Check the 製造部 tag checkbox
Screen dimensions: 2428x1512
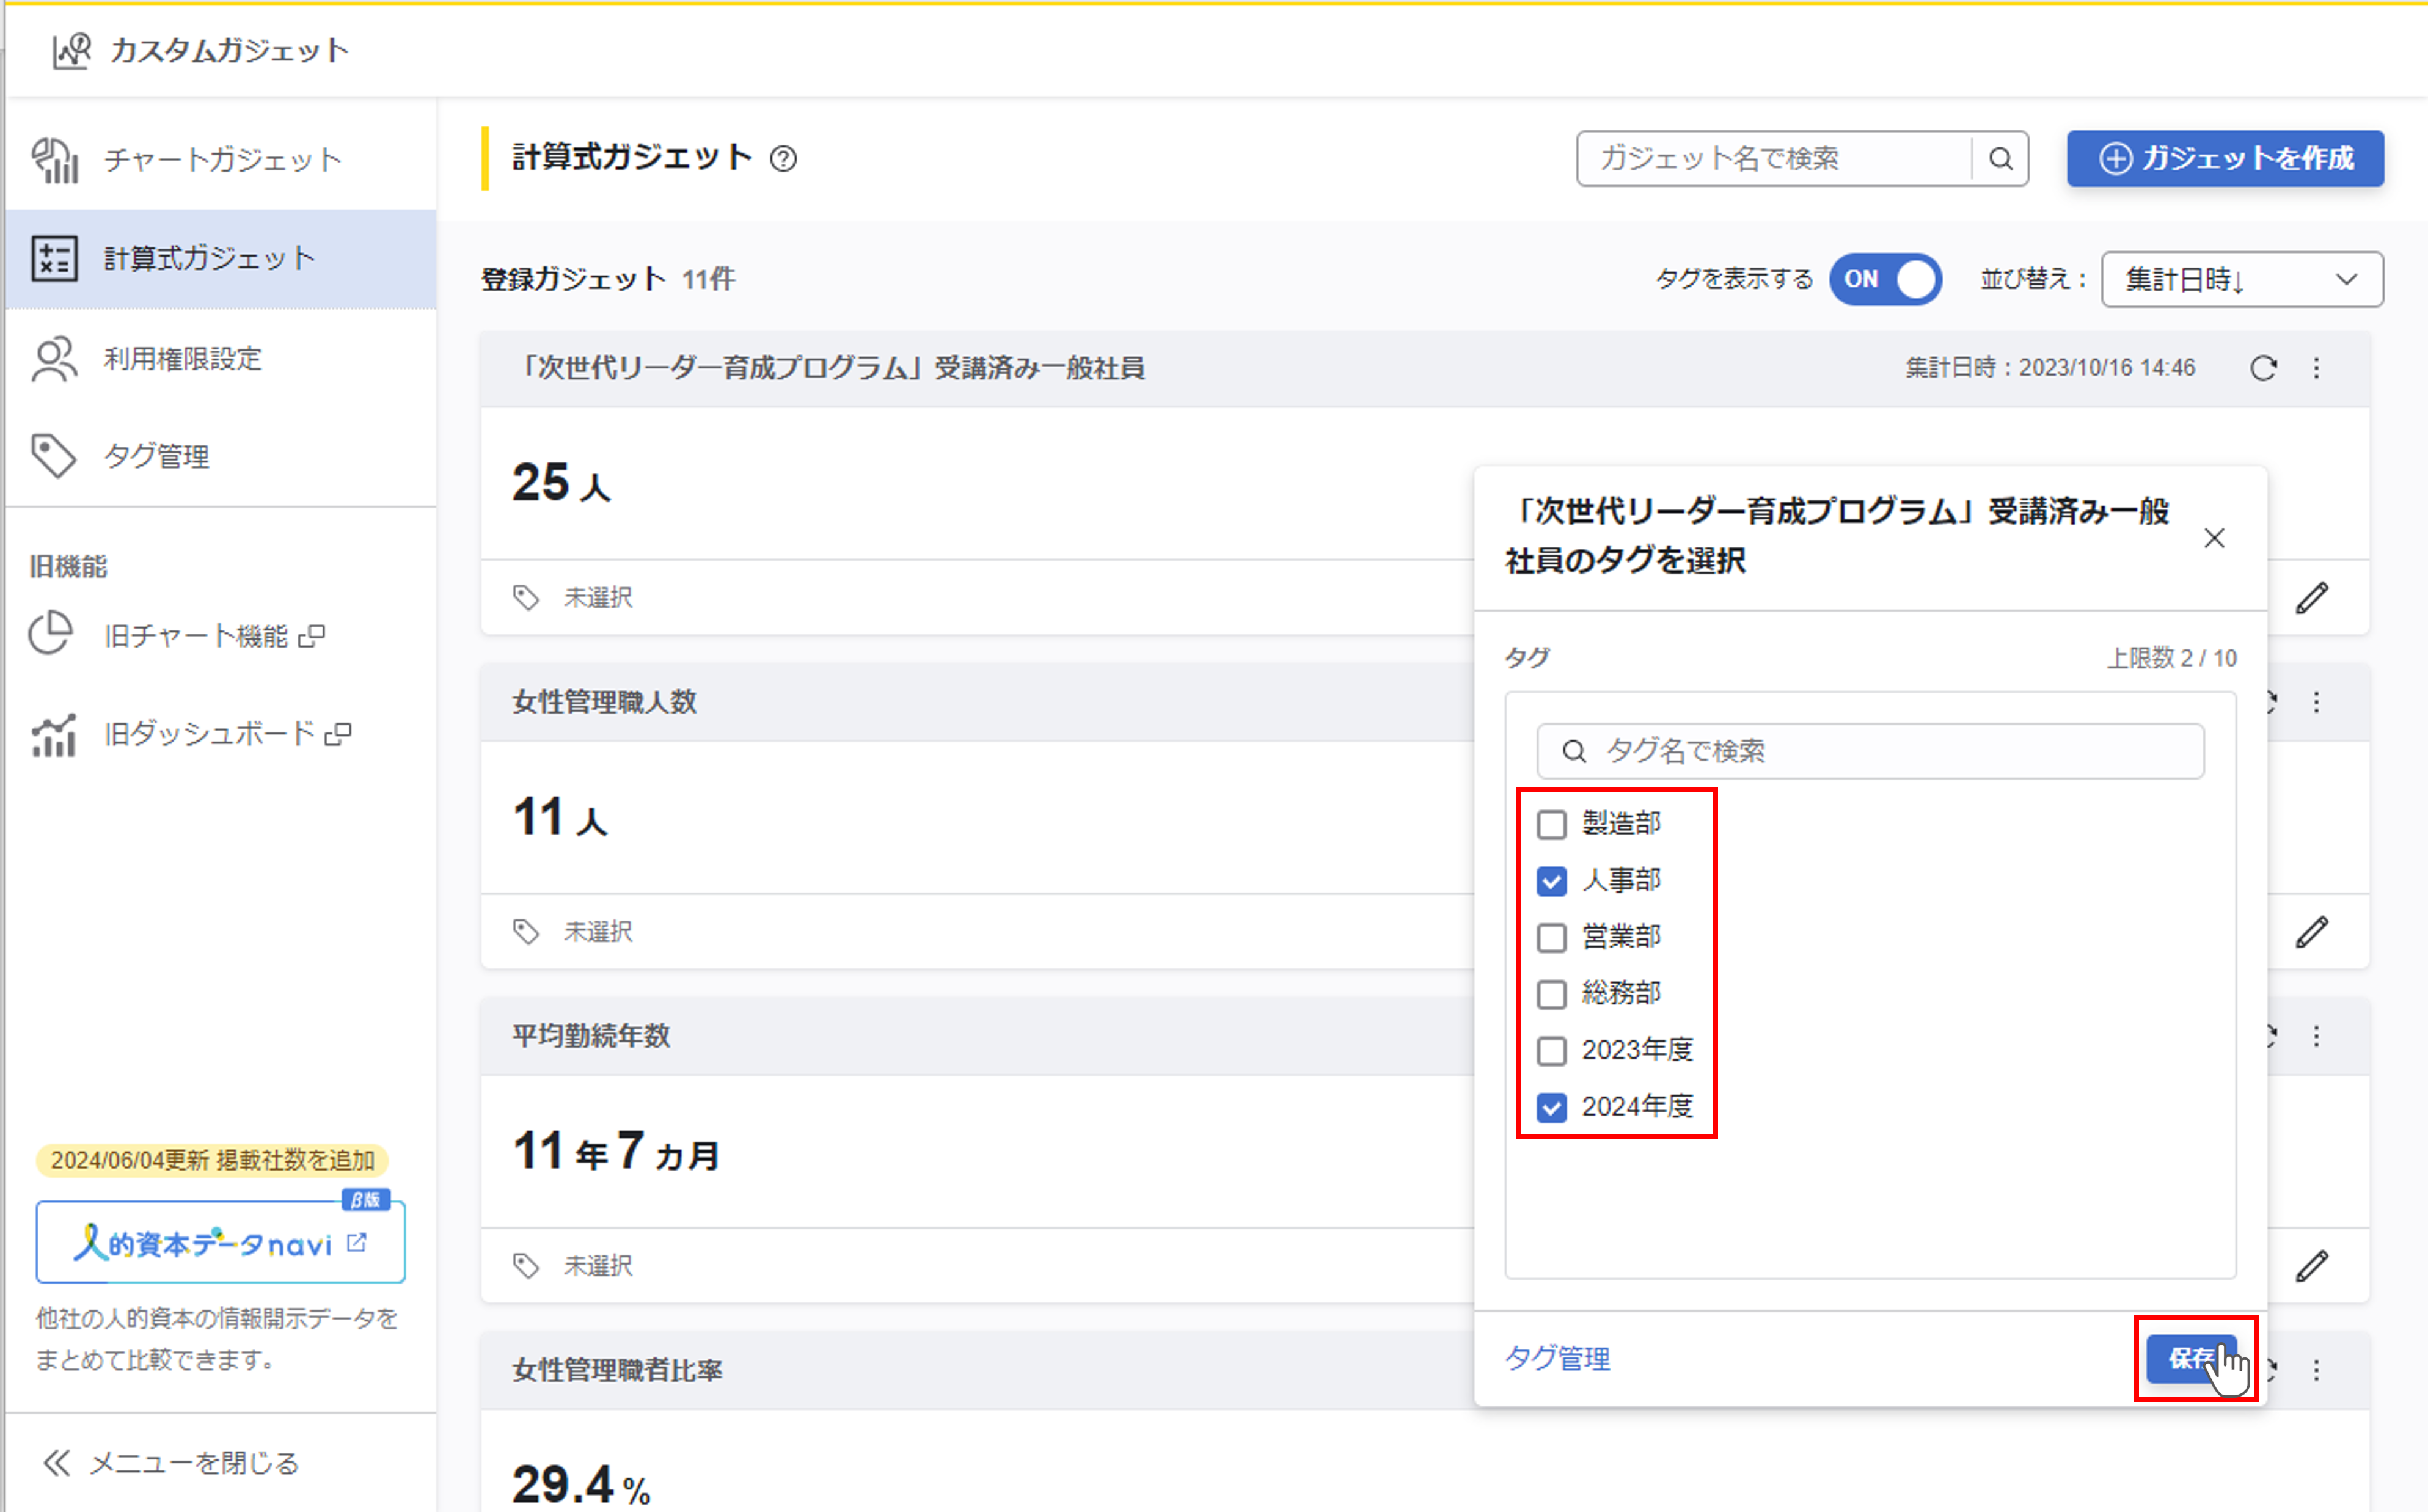coord(1551,825)
